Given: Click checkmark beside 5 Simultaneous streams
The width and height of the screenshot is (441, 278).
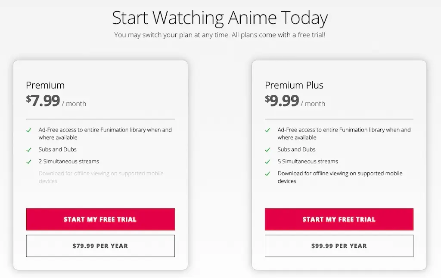Looking at the screenshot, I should pyautogui.click(x=267, y=162).
